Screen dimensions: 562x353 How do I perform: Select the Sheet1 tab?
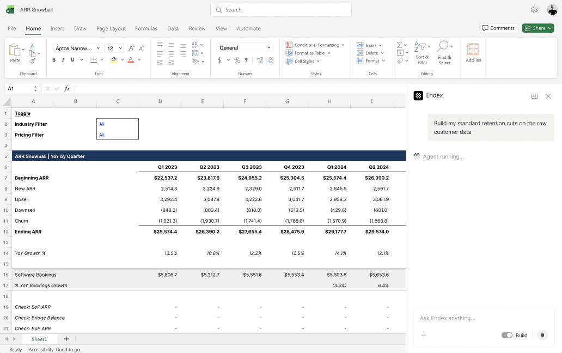pos(39,339)
